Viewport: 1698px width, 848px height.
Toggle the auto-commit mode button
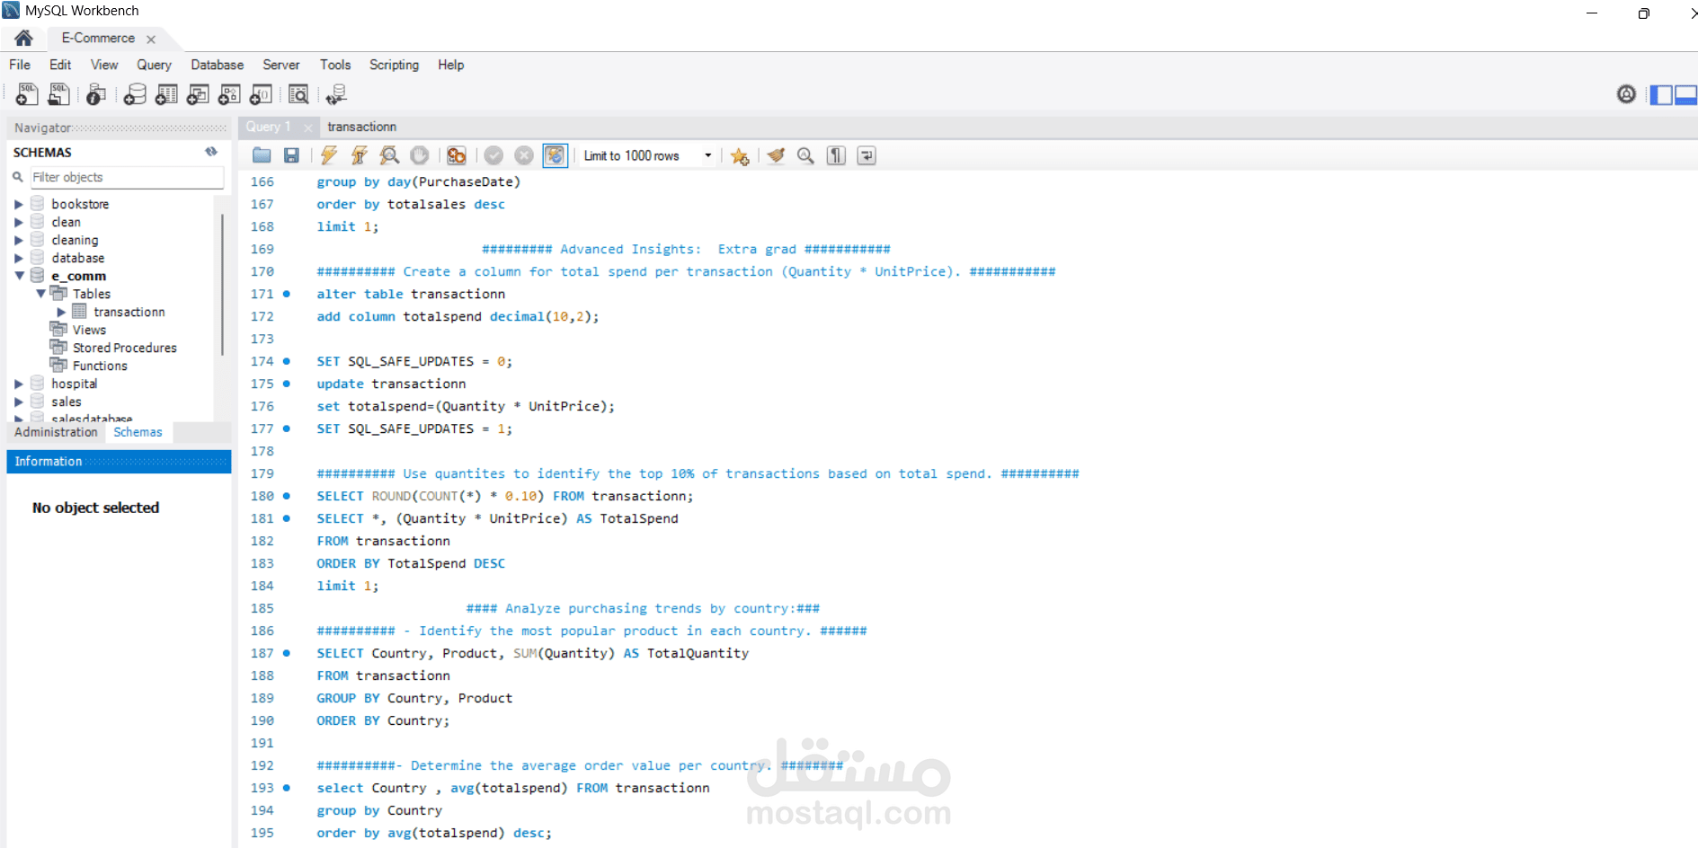coord(555,155)
